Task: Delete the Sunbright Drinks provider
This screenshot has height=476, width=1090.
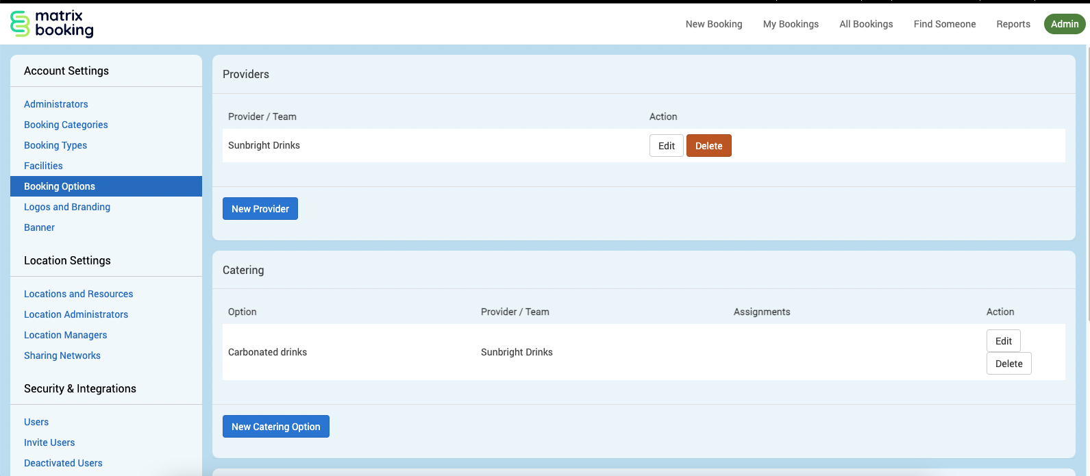Action: (x=708, y=146)
